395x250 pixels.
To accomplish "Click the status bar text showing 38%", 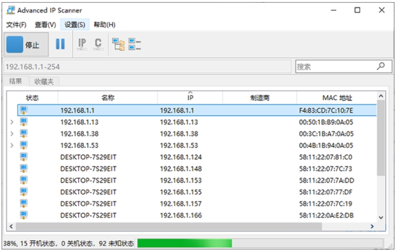I will point(69,243).
